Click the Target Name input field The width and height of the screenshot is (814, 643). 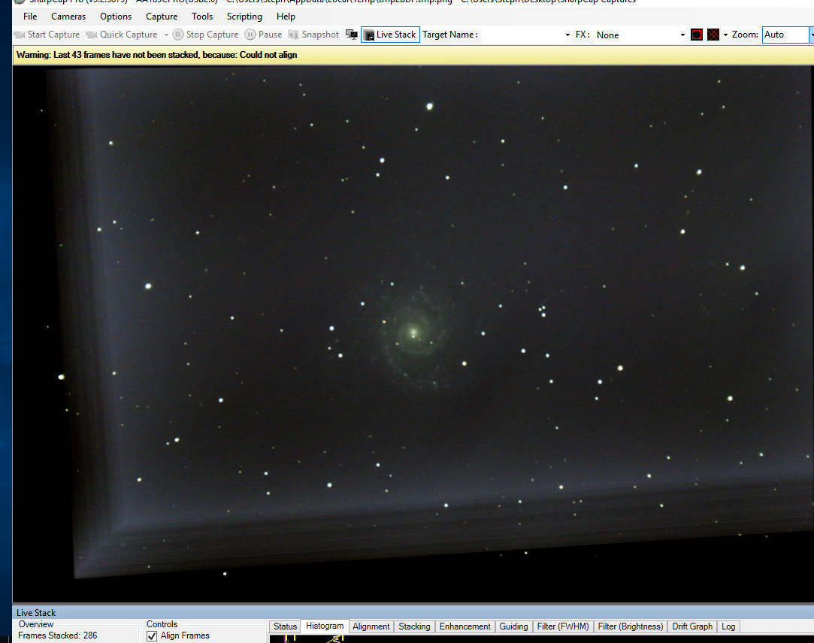pos(522,35)
